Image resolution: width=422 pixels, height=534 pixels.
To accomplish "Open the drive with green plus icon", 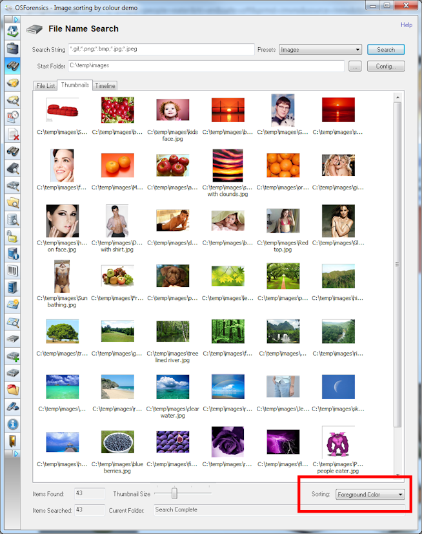I will tap(12, 356).
